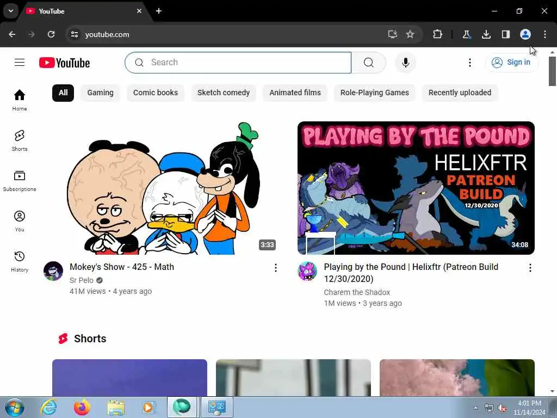Open options for Mokey's Show video
This screenshot has height=418, width=557.
[x=276, y=268]
